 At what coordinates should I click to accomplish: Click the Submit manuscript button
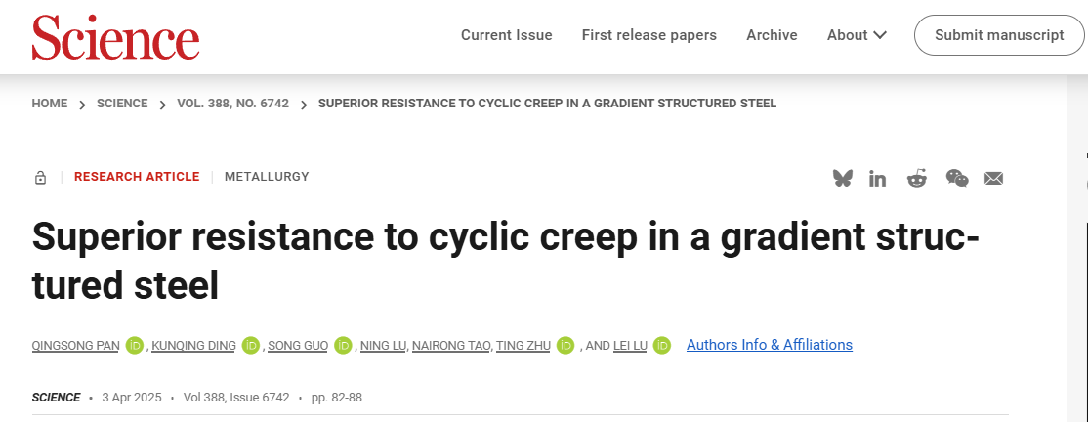point(999,35)
